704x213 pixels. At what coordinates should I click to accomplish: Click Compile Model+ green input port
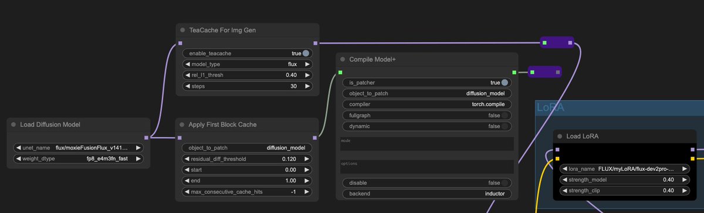tap(340, 72)
